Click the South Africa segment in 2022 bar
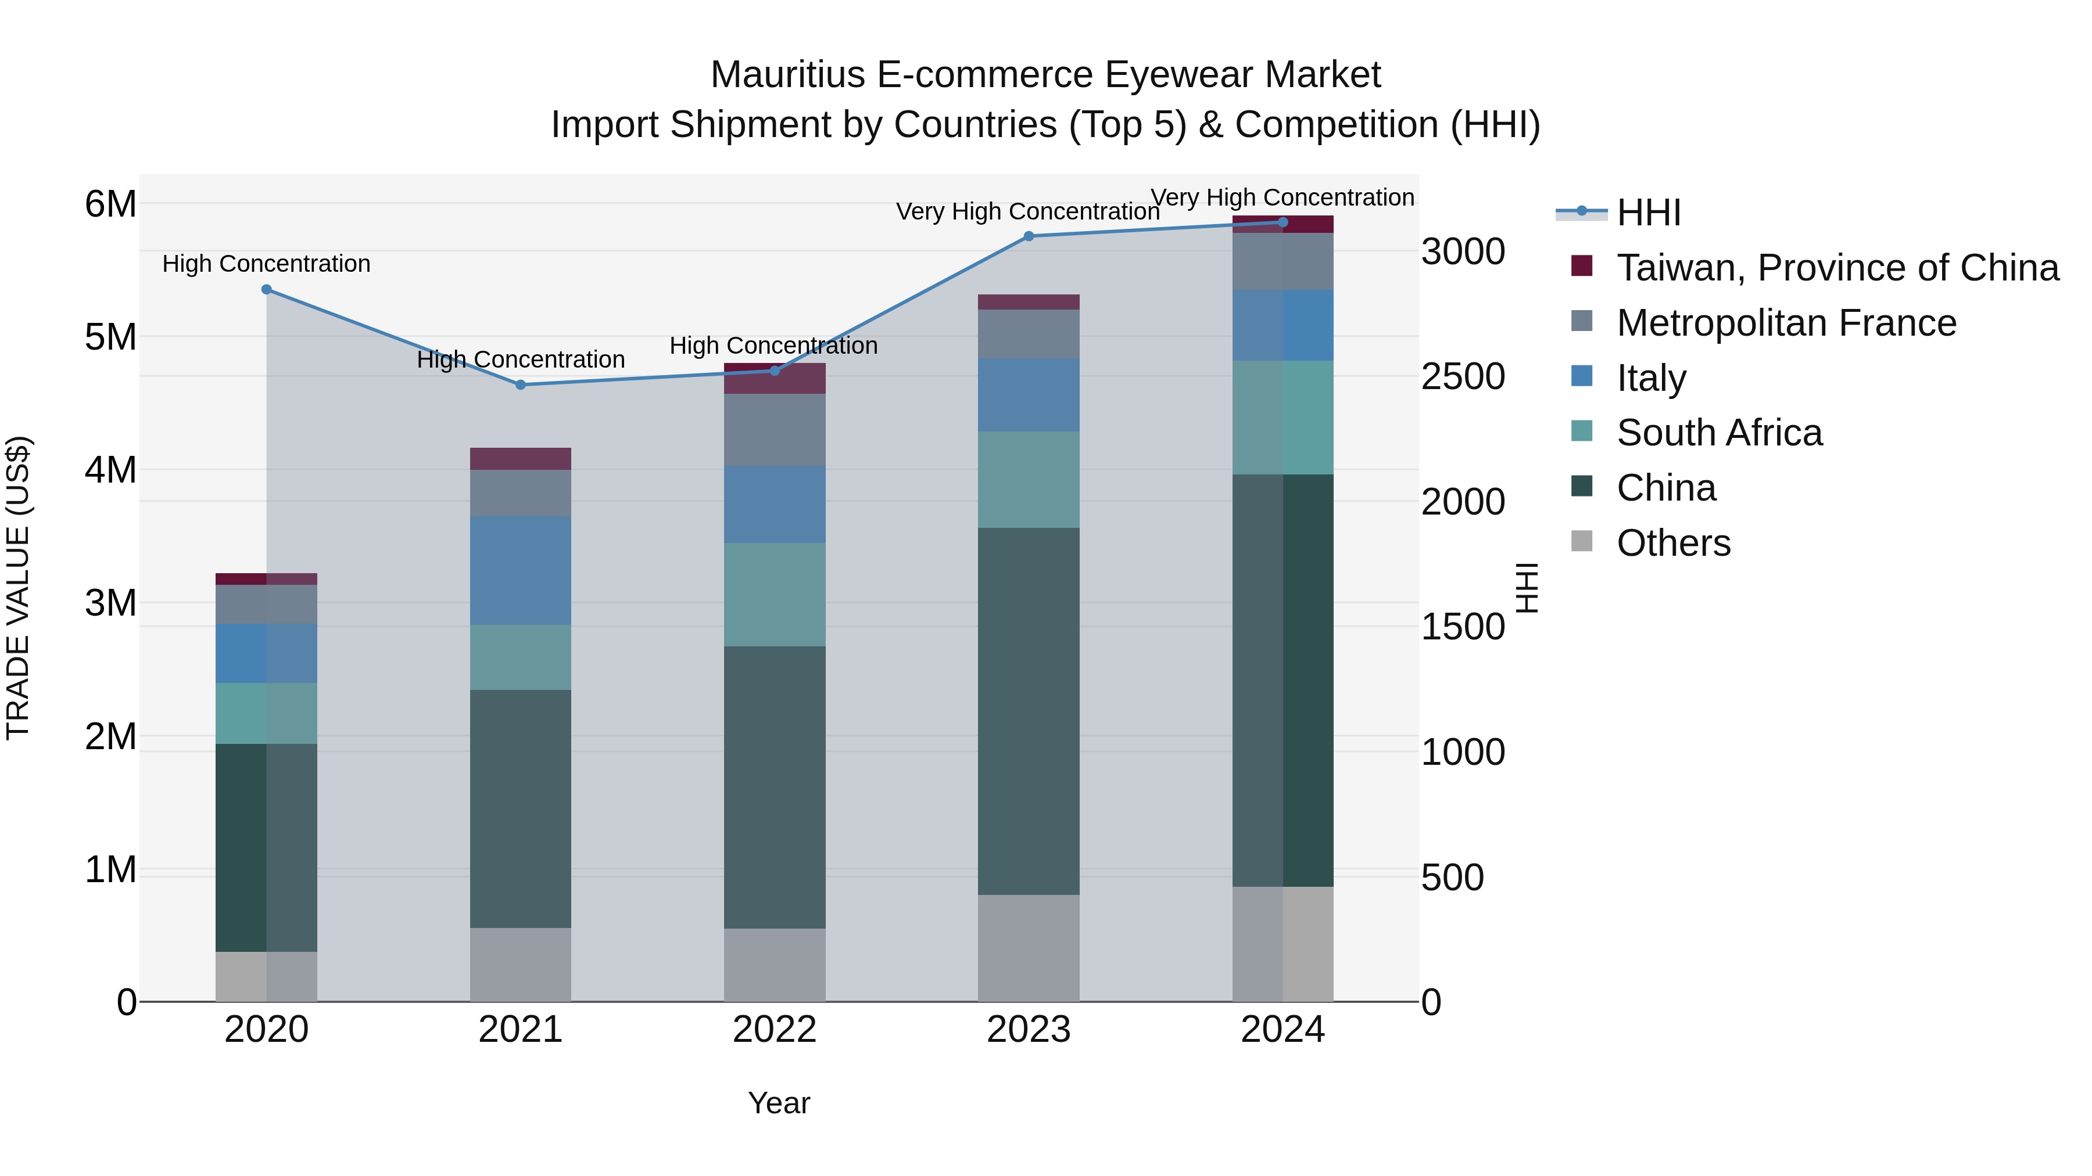The height and width of the screenshot is (1176, 2092). click(x=775, y=594)
